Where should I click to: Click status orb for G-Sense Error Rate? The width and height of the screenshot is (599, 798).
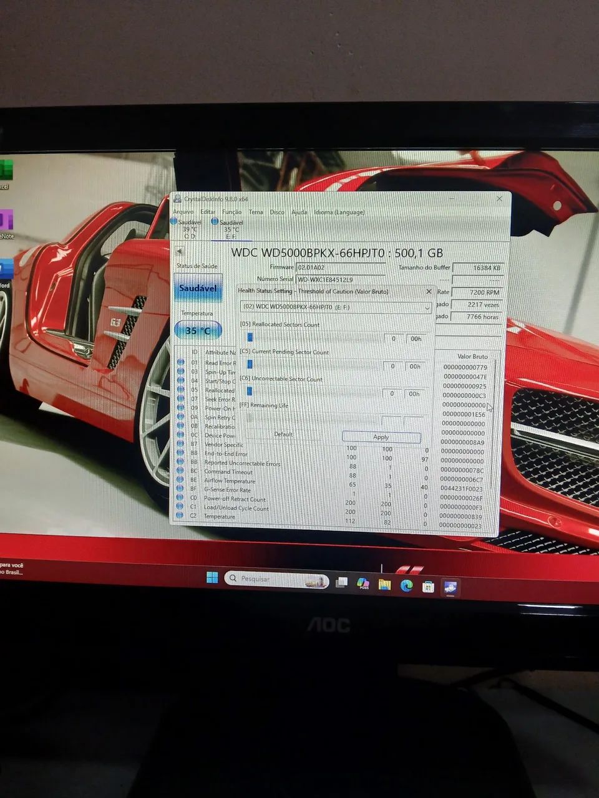click(x=180, y=489)
